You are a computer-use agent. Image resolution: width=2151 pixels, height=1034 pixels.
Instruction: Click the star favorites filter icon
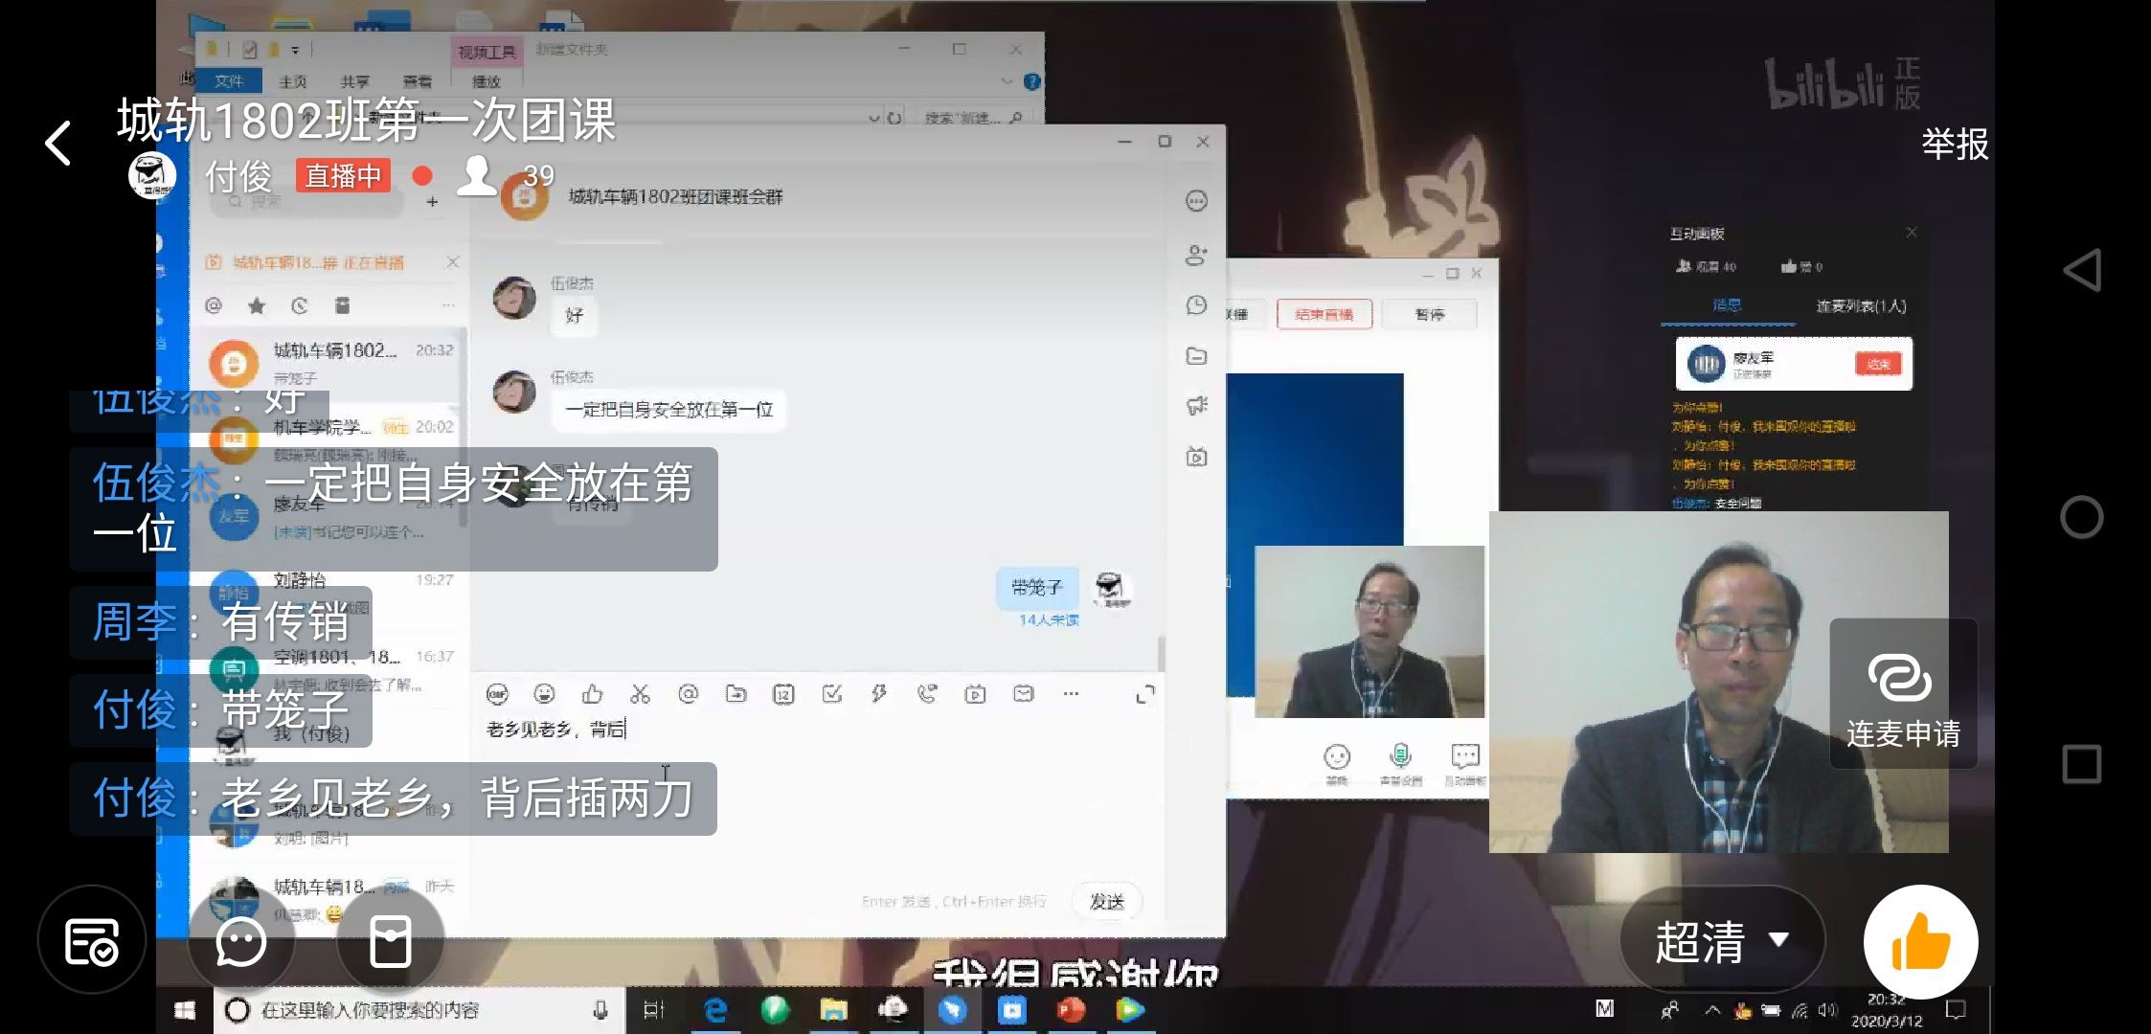pyautogui.click(x=256, y=305)
